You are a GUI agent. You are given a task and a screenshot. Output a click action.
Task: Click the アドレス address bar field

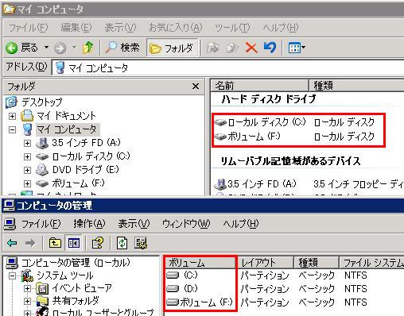click(x=228, y=67)
